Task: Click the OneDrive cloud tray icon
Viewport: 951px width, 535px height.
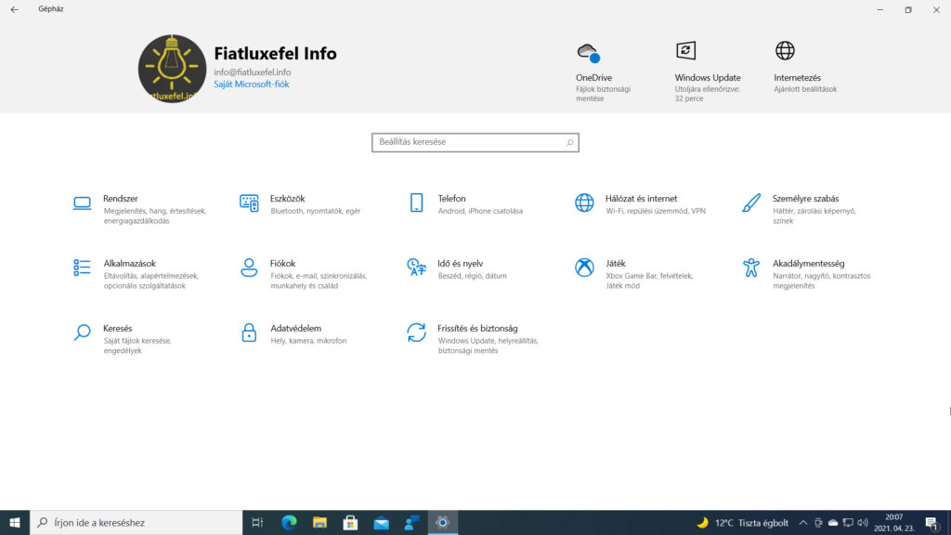Action: pyautogui.click(x=833, y=522)
